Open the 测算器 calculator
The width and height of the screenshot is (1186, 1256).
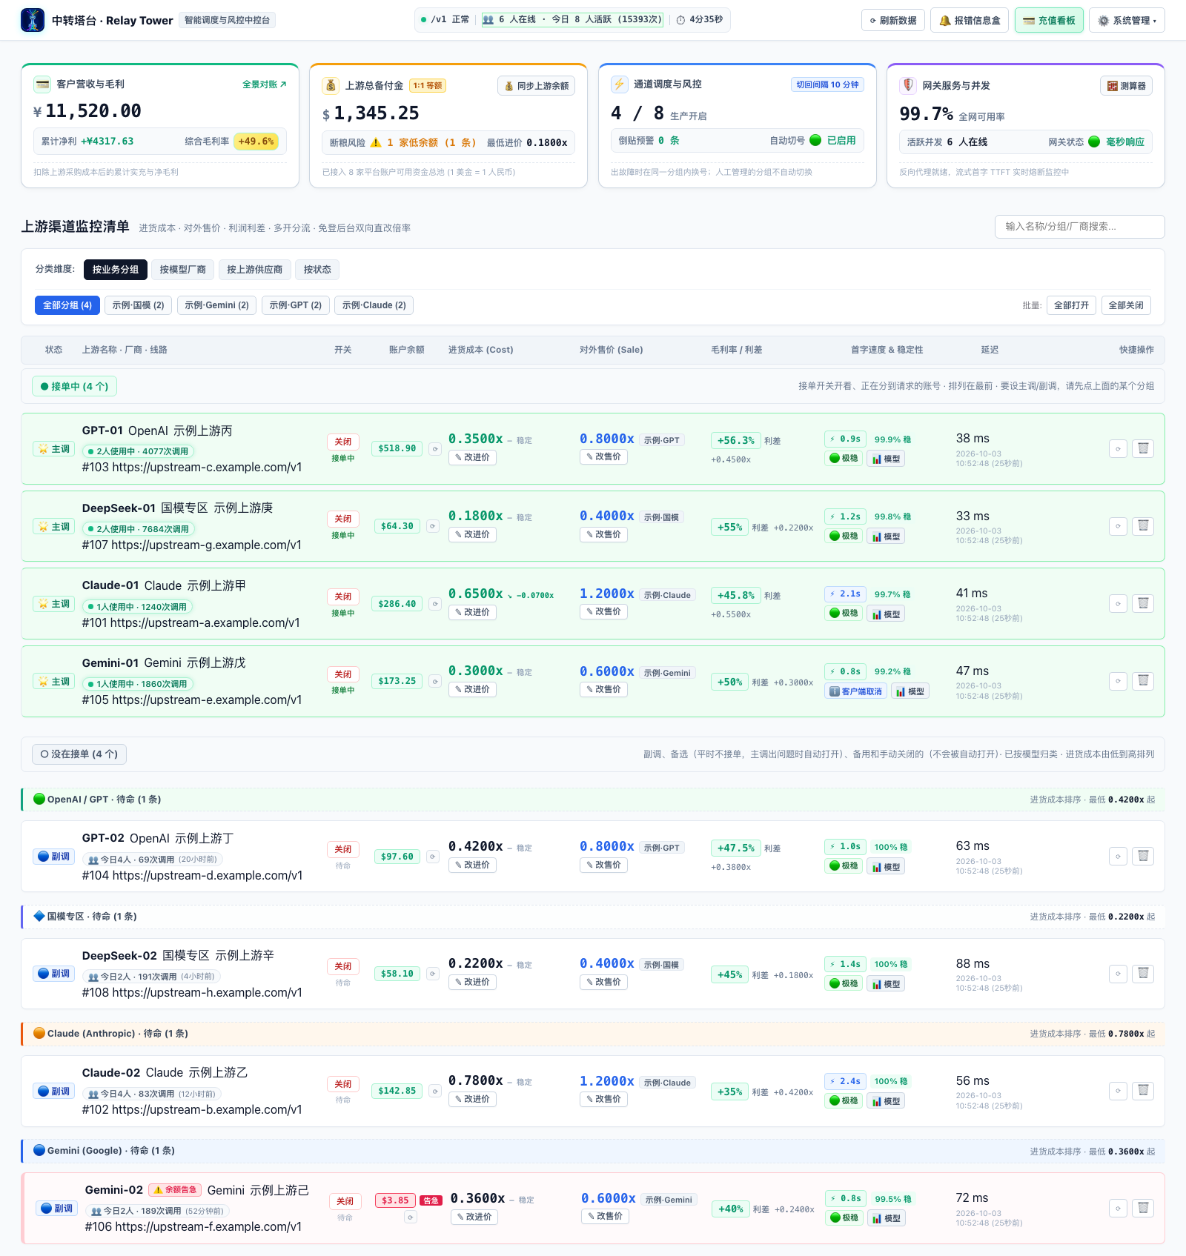click(x=1126, y=86)
